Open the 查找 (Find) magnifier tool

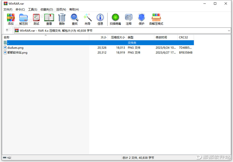(75, 19)
